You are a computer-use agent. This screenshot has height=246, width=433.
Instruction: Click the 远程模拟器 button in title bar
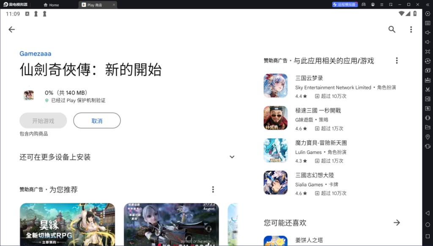345,4
